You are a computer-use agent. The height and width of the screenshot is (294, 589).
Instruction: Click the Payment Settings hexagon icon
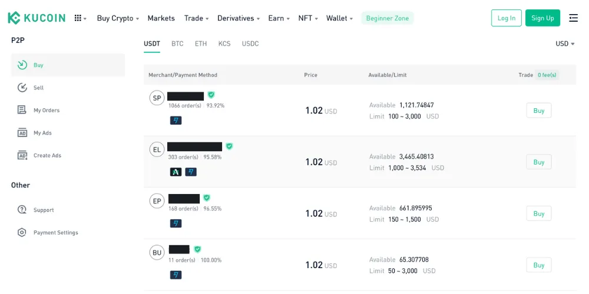click(22, 232)
